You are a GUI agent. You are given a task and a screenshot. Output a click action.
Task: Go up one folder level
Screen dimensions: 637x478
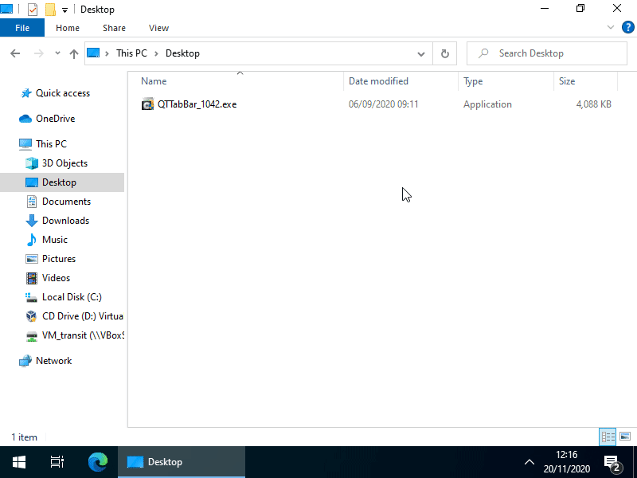(x=73, y=53)
